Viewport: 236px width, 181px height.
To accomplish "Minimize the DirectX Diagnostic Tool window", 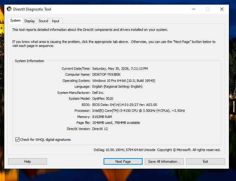I will 194,9.
